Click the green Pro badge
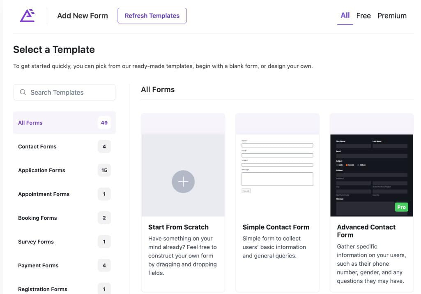The height and width of the screenshot is (294, 421). pyautogui.click(x=401, y=207)
